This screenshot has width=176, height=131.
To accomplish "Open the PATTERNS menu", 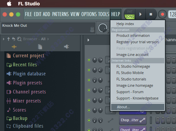I will [x=60, y=14].
